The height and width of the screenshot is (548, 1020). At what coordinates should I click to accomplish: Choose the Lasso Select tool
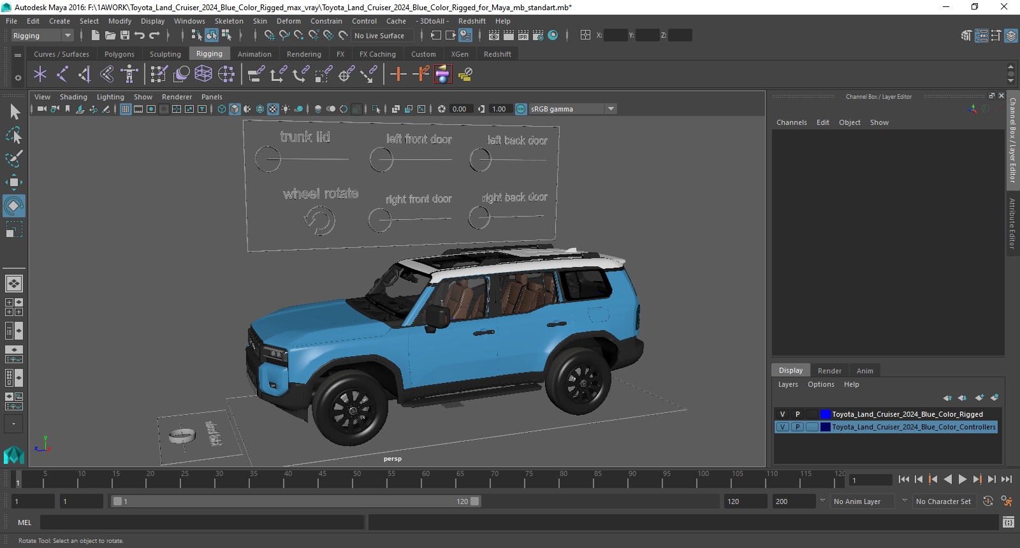pyautogui.click(x=14, y=135)
